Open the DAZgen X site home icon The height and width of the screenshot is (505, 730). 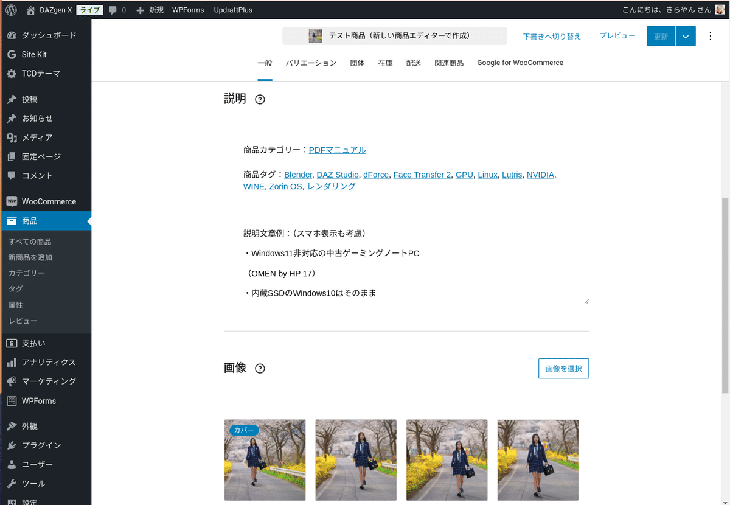pos(31,10)
